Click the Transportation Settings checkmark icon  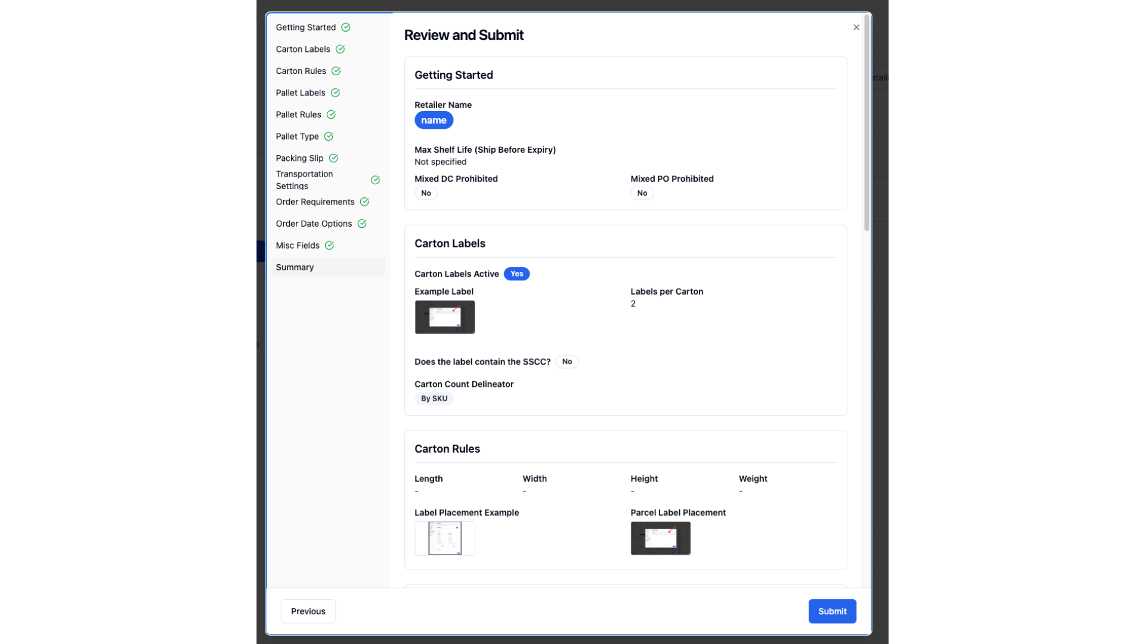tap(375, 180)
